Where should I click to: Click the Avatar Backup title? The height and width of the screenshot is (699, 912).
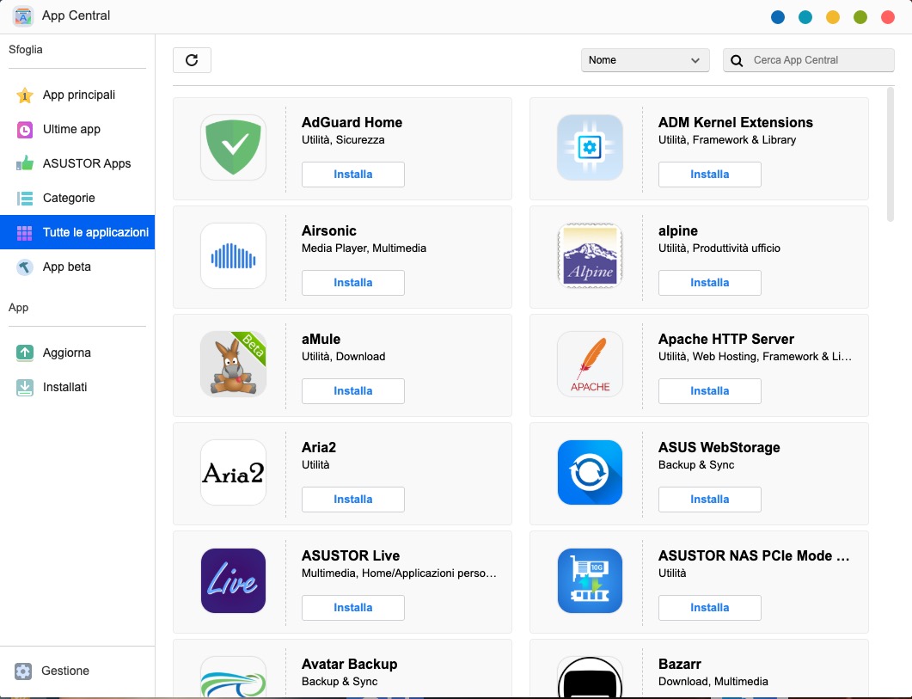(x=349, y=664)
